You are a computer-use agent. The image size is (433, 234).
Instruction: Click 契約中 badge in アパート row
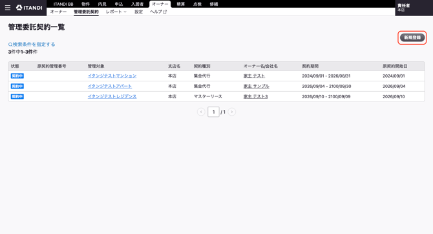17,86
